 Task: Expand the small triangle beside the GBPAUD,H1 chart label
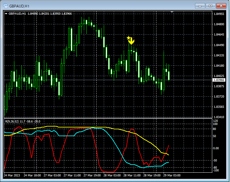[6, 14]
